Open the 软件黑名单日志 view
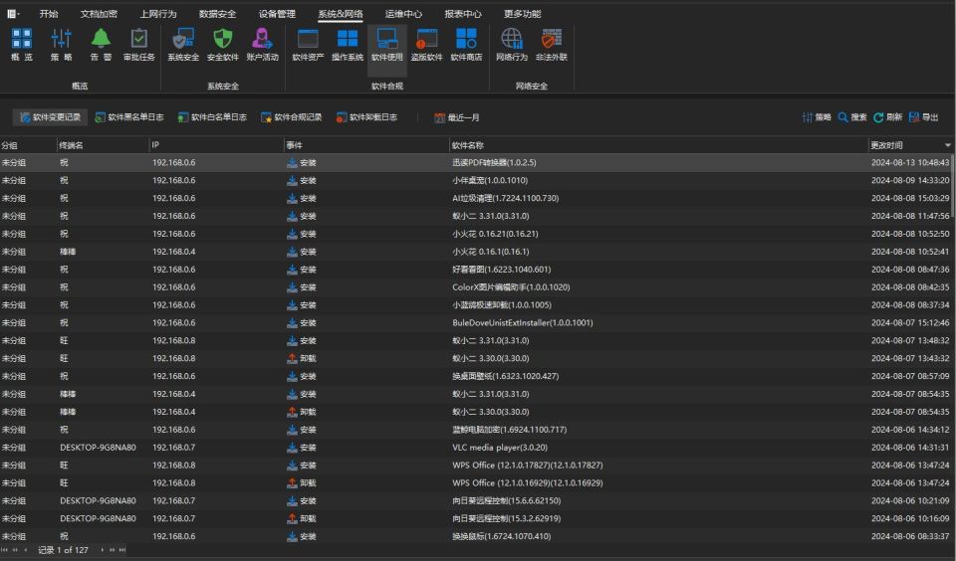This screenshot has height=561, width=956. (129, 117)
